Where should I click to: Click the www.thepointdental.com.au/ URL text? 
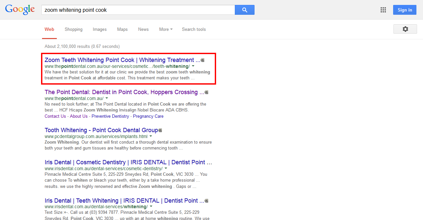pos(74,98)
